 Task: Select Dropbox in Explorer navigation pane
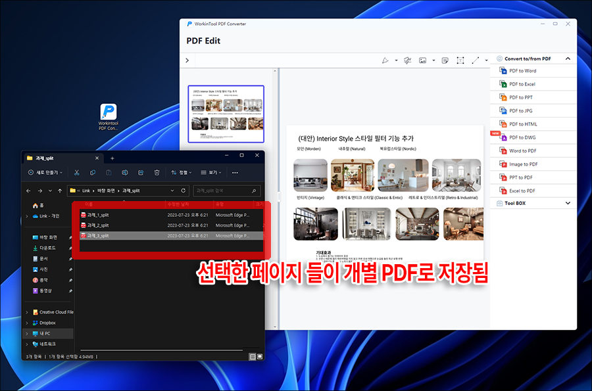coord(44,323)
